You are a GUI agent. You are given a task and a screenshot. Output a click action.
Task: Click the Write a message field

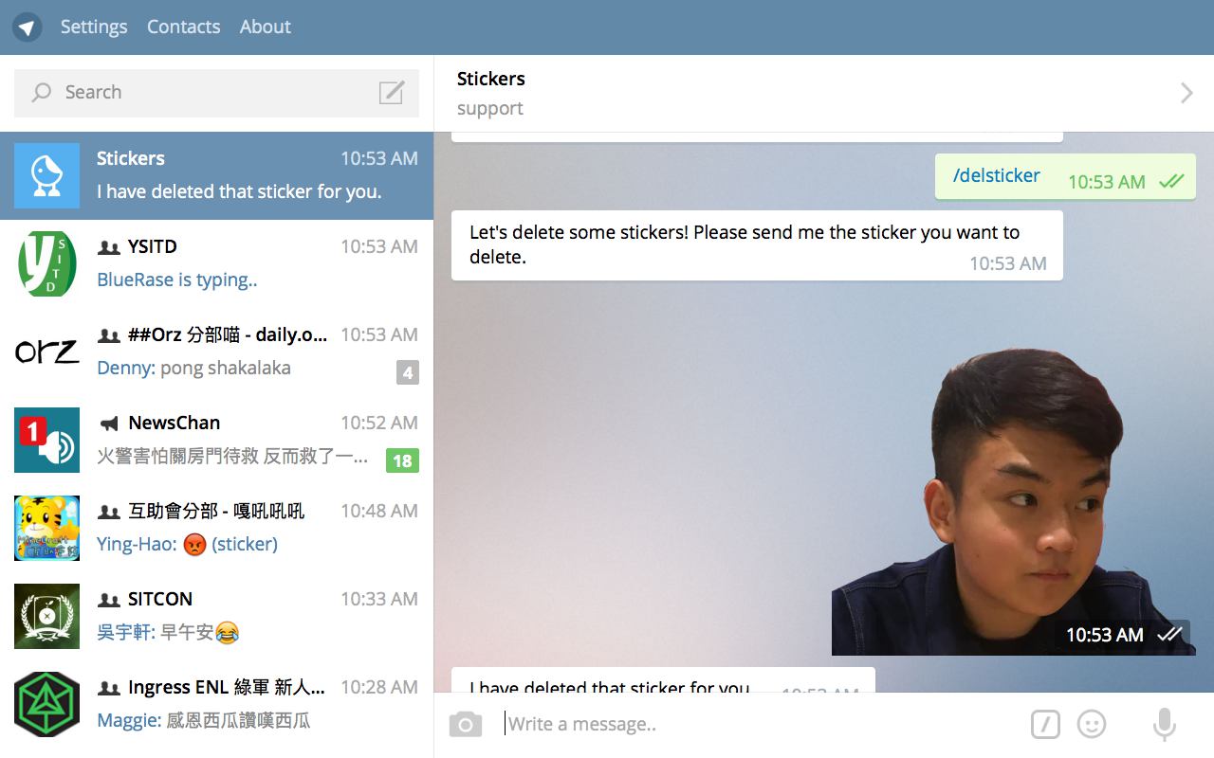(x=759, y=725)
